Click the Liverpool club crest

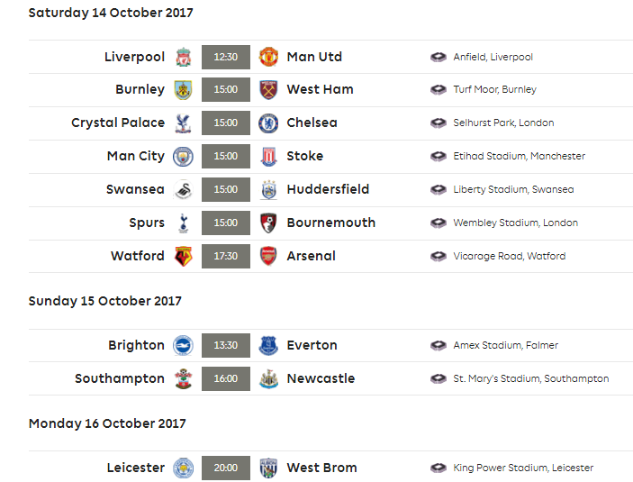184,57
